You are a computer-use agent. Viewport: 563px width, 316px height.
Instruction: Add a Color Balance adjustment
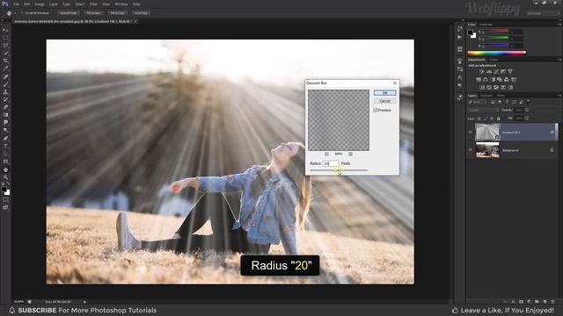pyautogui.click(x=486, y=80)
